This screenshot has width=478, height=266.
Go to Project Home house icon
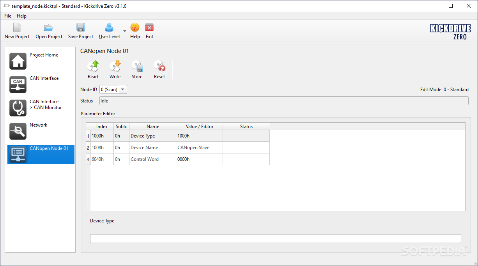(x=18, y=61)
